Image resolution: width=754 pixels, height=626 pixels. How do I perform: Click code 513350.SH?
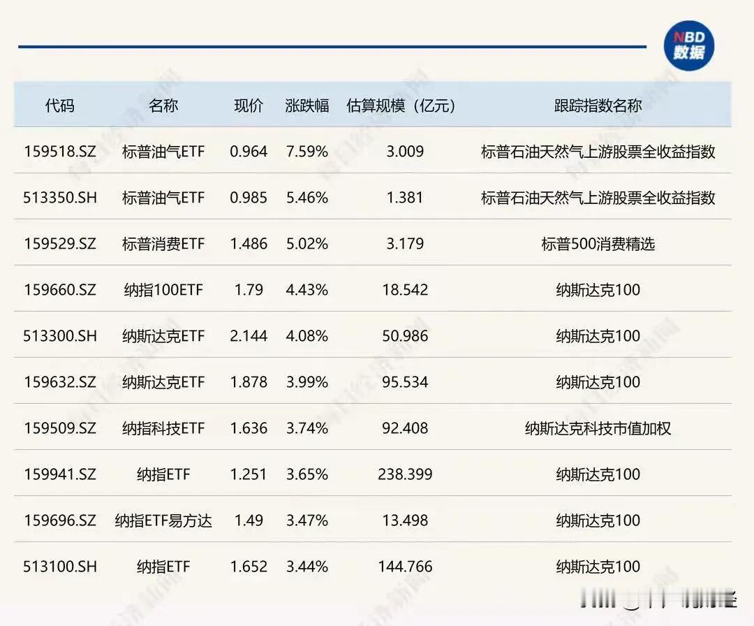(60, 198)
